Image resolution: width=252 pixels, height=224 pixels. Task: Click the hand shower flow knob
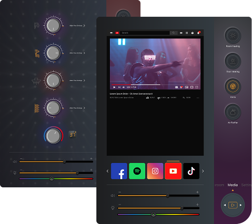point(53,25)
